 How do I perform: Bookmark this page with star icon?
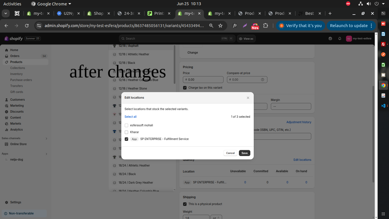pos(220,26)
